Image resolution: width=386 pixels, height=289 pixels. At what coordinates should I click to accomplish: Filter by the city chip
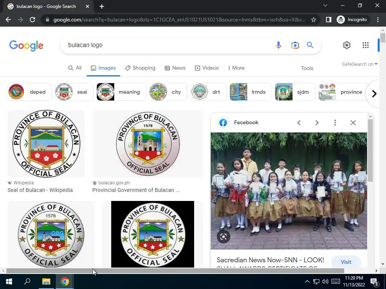pos(168,92)
